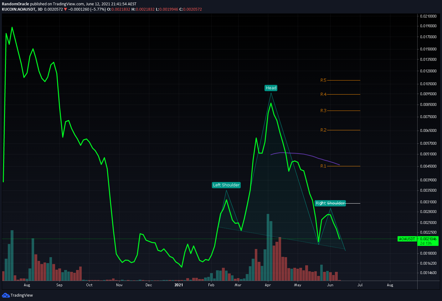Click the Apr label on time axis
The height and width of the screenshot is (301, 442).
click(x=268, y=285)
